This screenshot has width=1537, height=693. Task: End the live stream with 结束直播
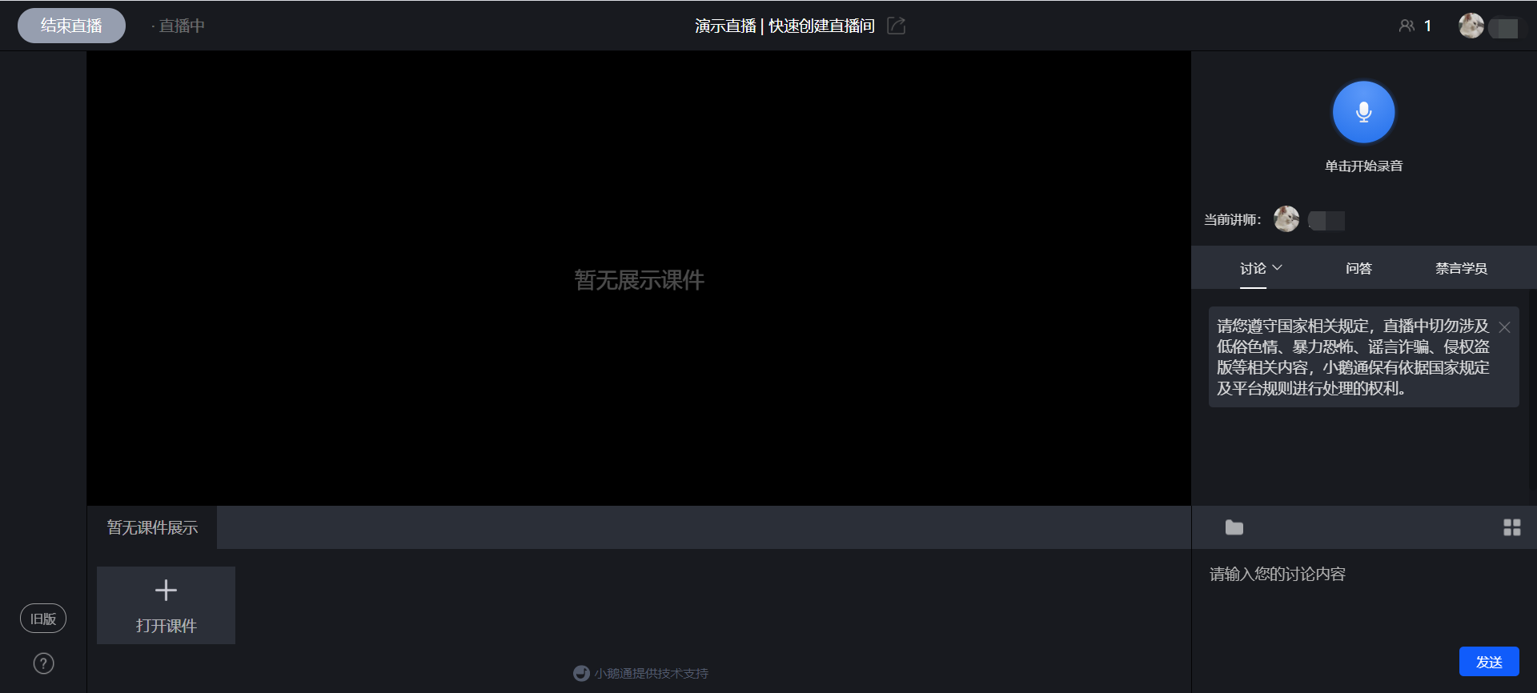pos(71,26)
